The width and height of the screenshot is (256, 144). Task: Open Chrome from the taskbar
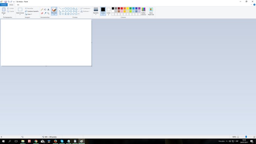click(x=36, y=141)
